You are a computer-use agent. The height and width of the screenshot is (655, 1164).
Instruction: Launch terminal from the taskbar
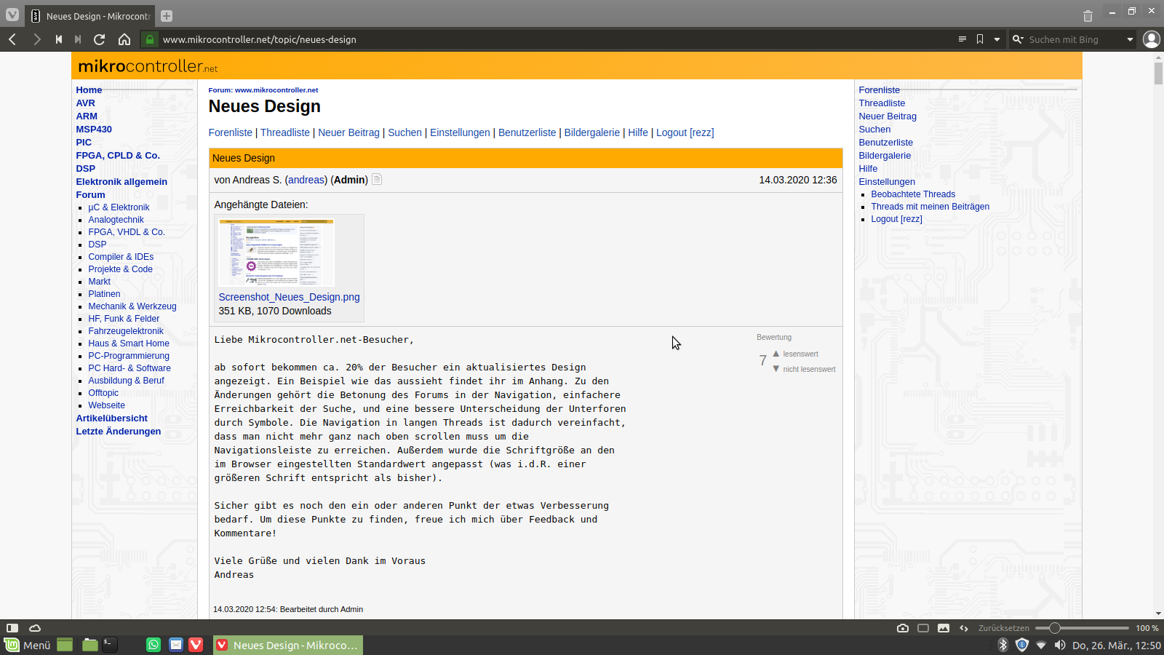[110, 645]
